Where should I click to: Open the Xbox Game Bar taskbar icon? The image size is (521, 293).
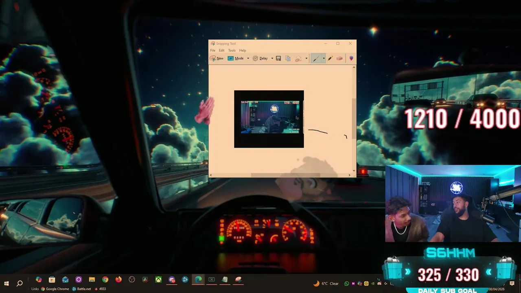pyautogui.click(x=212, y=280)
